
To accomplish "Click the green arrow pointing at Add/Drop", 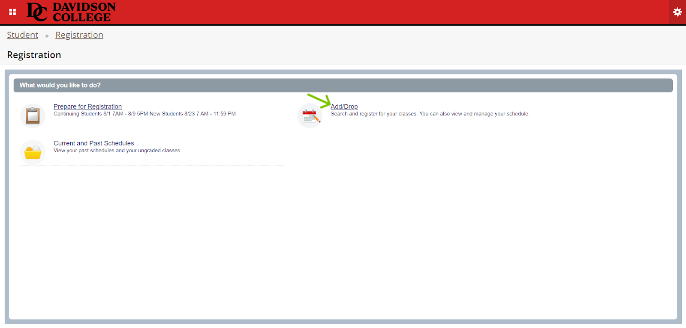I will pos(319,101).
